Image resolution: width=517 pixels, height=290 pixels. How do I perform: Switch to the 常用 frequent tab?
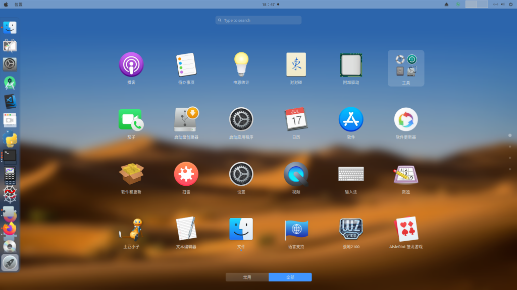point(247,277)
